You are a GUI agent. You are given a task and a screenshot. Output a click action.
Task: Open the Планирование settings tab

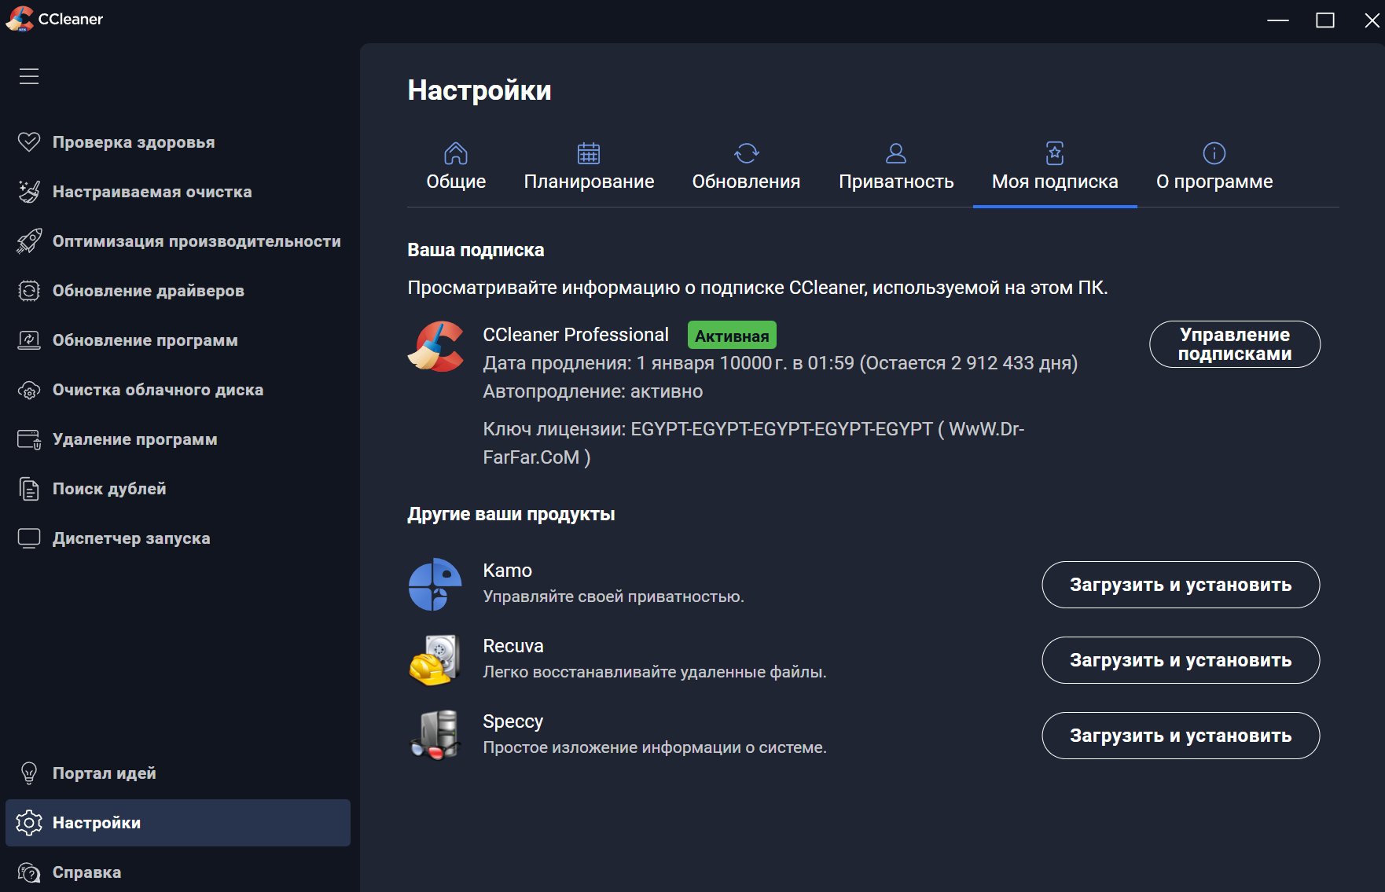pyautogui.click(x=589, y=167)
